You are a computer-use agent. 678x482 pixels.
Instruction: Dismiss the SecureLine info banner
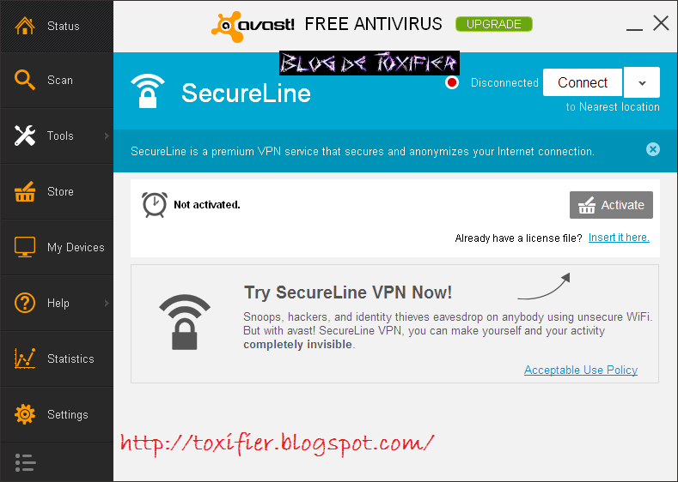click(653, 150)
